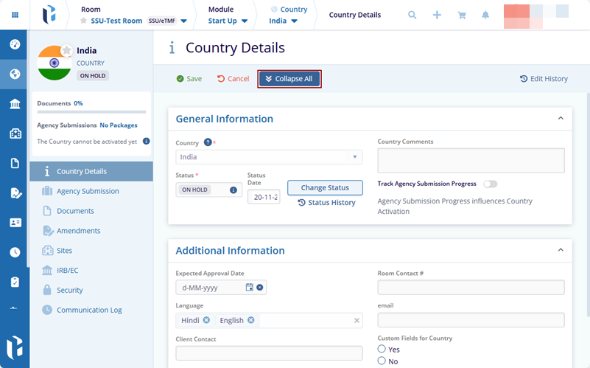Open the shopping cart icon

click(462, 15)
